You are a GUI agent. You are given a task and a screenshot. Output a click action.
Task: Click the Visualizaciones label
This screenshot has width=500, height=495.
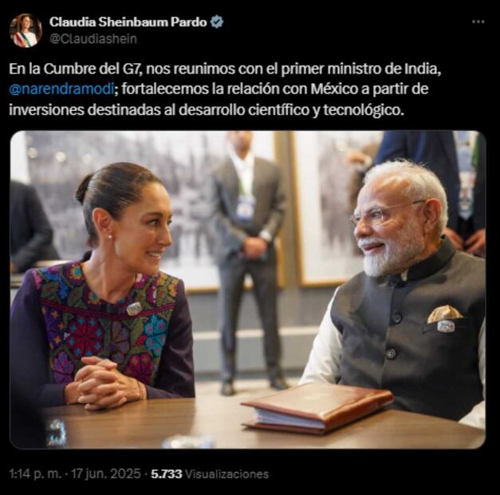226,474
